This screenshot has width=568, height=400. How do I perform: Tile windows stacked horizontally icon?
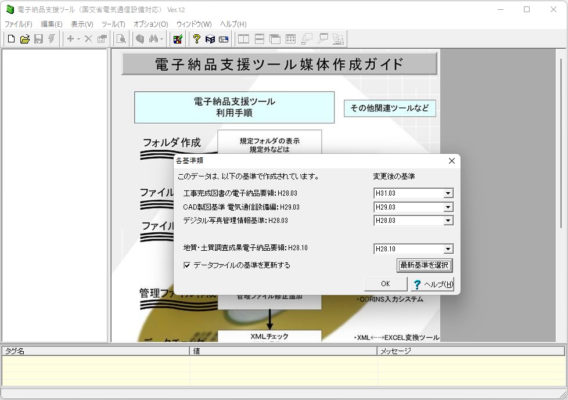260,39
